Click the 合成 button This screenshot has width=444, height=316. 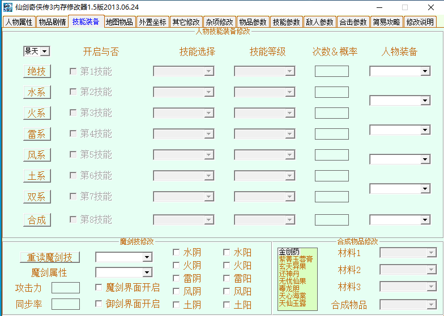pos(37,219)
